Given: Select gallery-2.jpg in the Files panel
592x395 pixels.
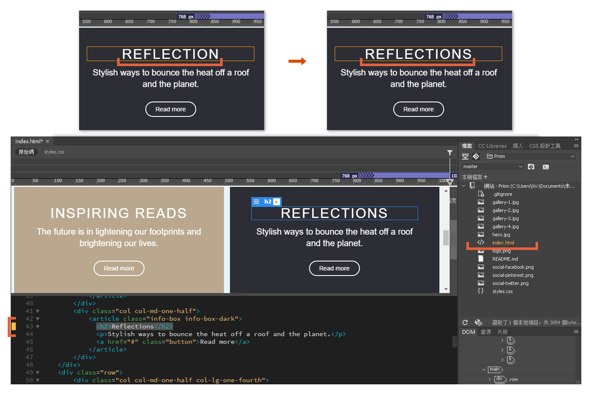Looking at the screenshot, I should (505, 210).
